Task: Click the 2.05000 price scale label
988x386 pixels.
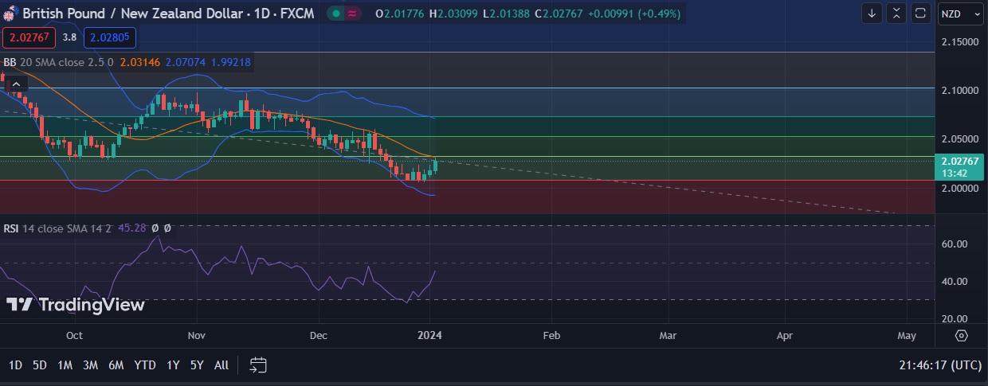Action: [x=959, y=138]
